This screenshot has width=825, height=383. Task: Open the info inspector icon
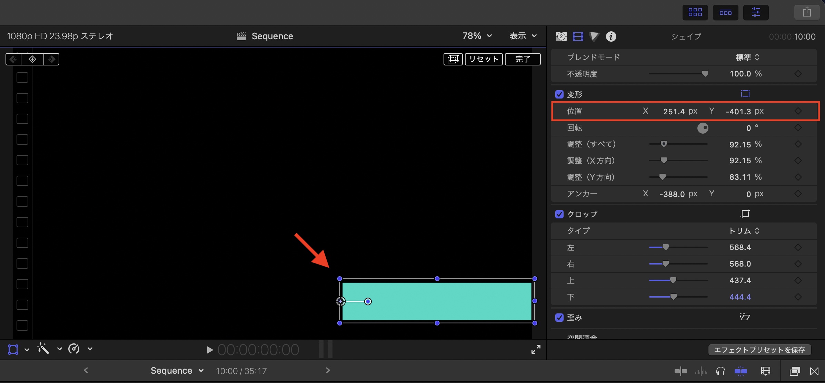point(611,37)
